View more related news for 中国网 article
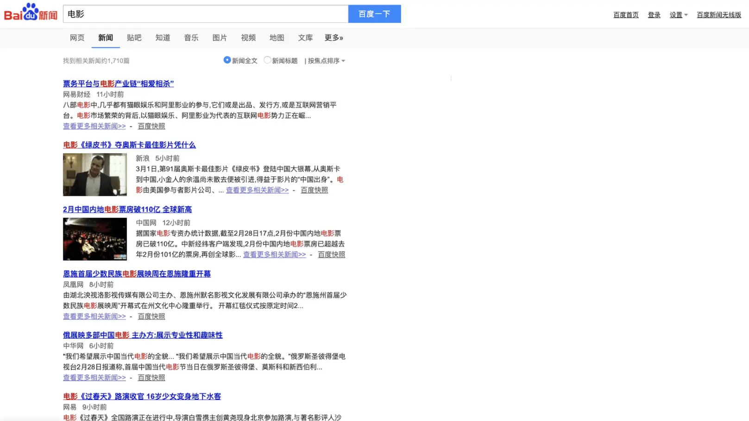The width and height of the screenshot is (749, 421). pos(275,254)
